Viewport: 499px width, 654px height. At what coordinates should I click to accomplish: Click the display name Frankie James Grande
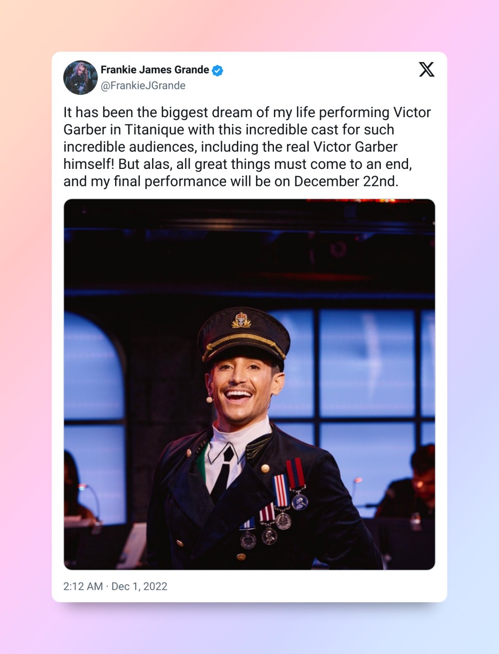(155, 70)
